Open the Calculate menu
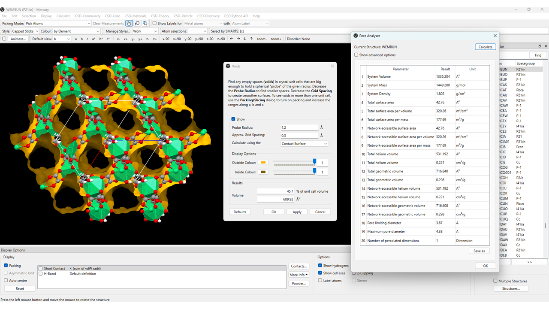This screenshot has width=549, height=309. click(x=63, y=15)
